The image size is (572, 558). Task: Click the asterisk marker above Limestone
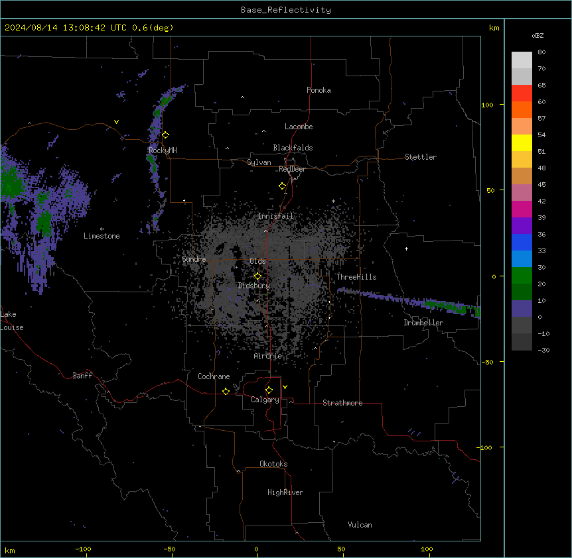coord(102,229)
